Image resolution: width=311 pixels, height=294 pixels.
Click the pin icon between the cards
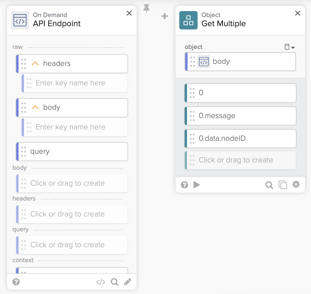click(146, 9)
